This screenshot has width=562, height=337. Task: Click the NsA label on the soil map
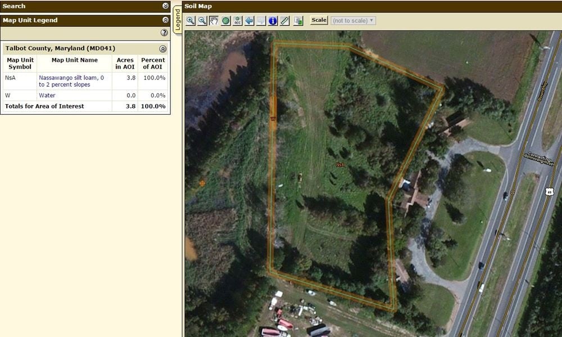[340, 165]
